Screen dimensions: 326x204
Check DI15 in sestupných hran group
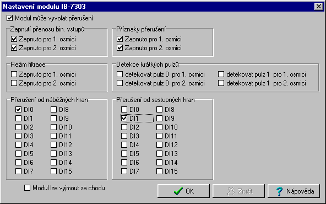(x=160, y=171)
